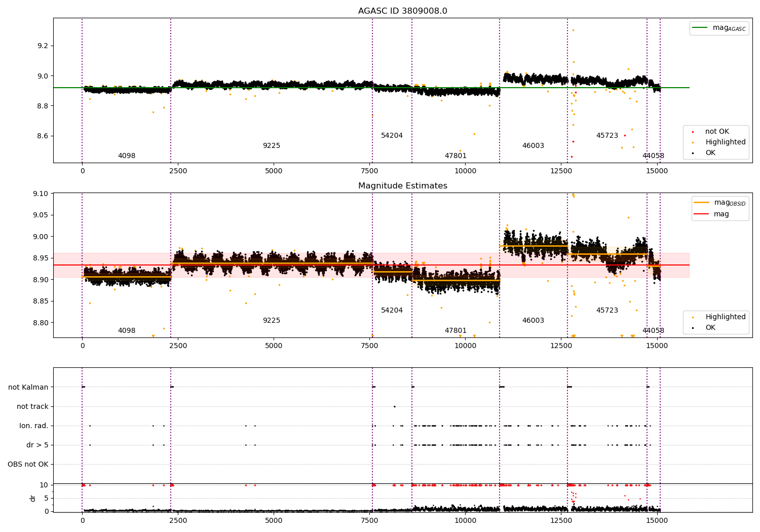Click the 5000 x-tick of the middle plot
This screenshot has width=760, height=532.
[274, 346]
